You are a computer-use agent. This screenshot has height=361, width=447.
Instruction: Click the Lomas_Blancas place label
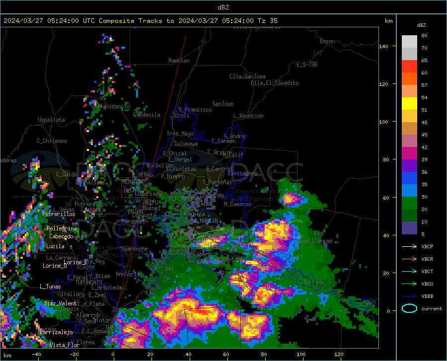click(313, 241)
